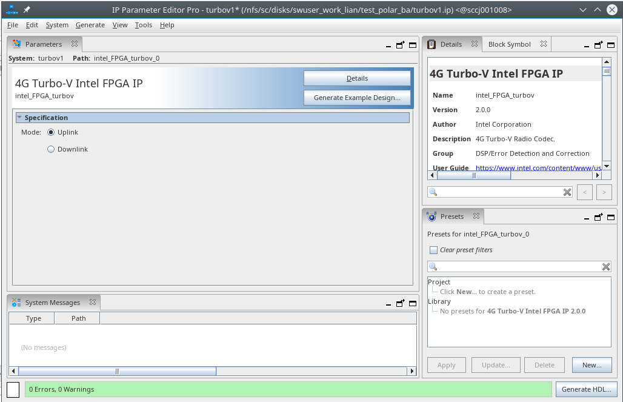
Task: Open the Edit menu
Action: [x=32, y=25]
